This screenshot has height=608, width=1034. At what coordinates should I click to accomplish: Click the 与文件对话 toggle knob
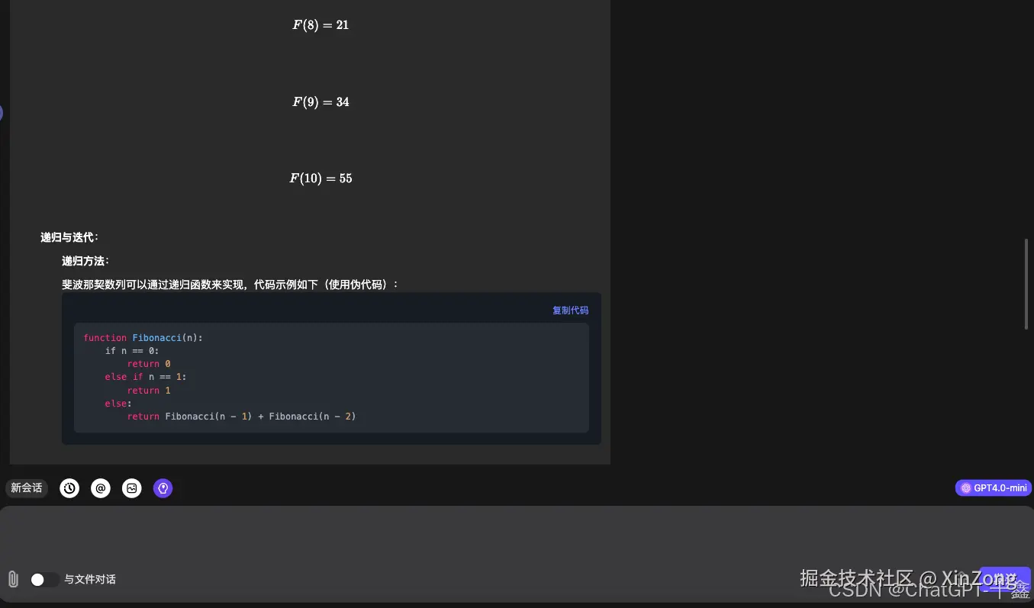tap(37, 579)
